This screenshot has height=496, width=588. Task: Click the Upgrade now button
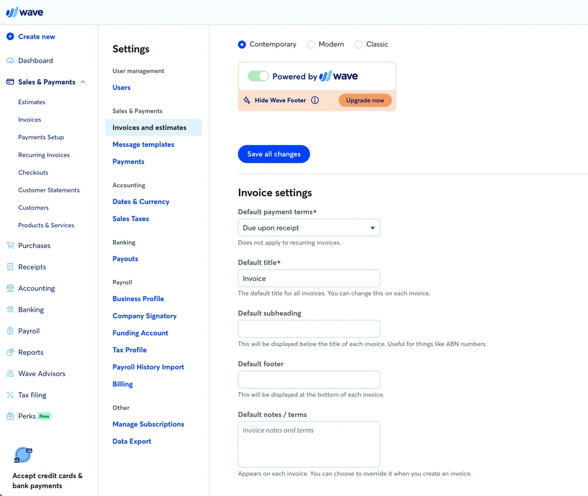pos(365,100)
